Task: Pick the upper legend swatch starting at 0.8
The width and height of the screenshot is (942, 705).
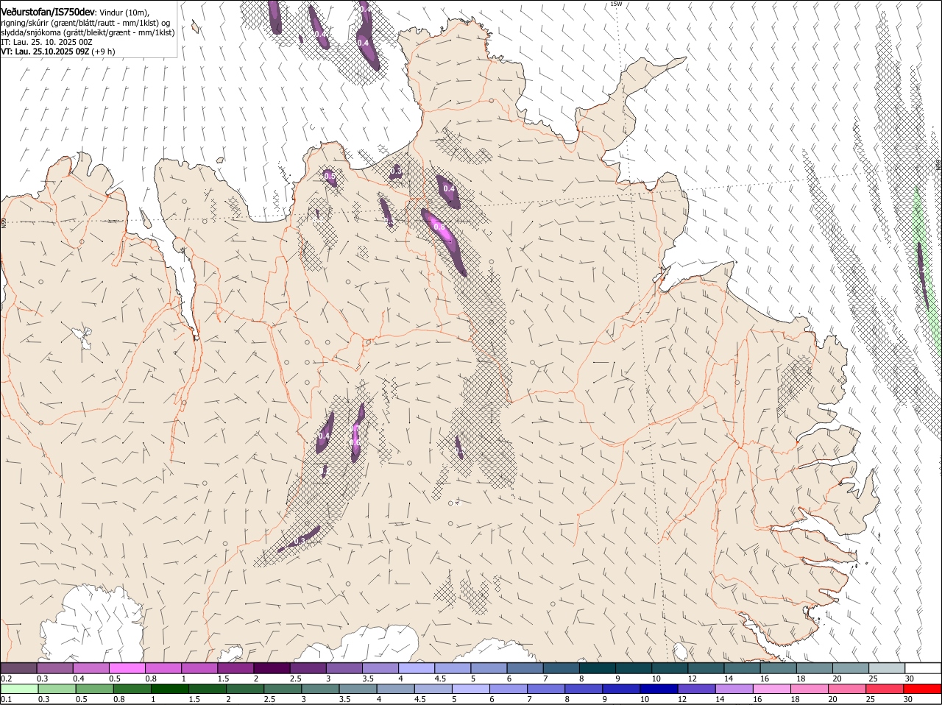Action: coord(163,667)
